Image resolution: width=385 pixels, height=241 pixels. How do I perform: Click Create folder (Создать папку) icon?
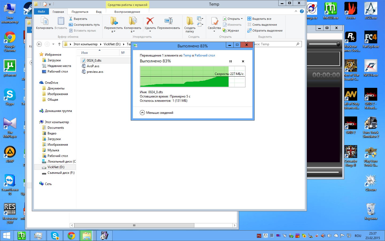[x=190, y=21]
